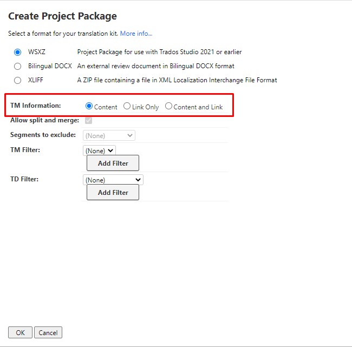
Task: Toggle the Allow split and merge checkbox
Action: 89,121
